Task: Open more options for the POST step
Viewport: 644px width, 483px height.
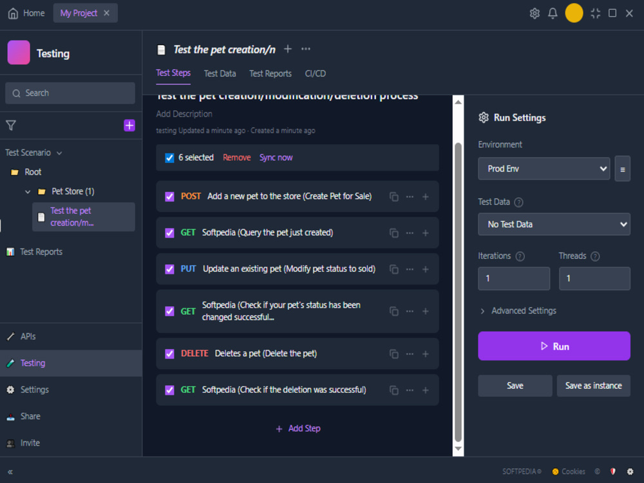Action: pos(410,196)
